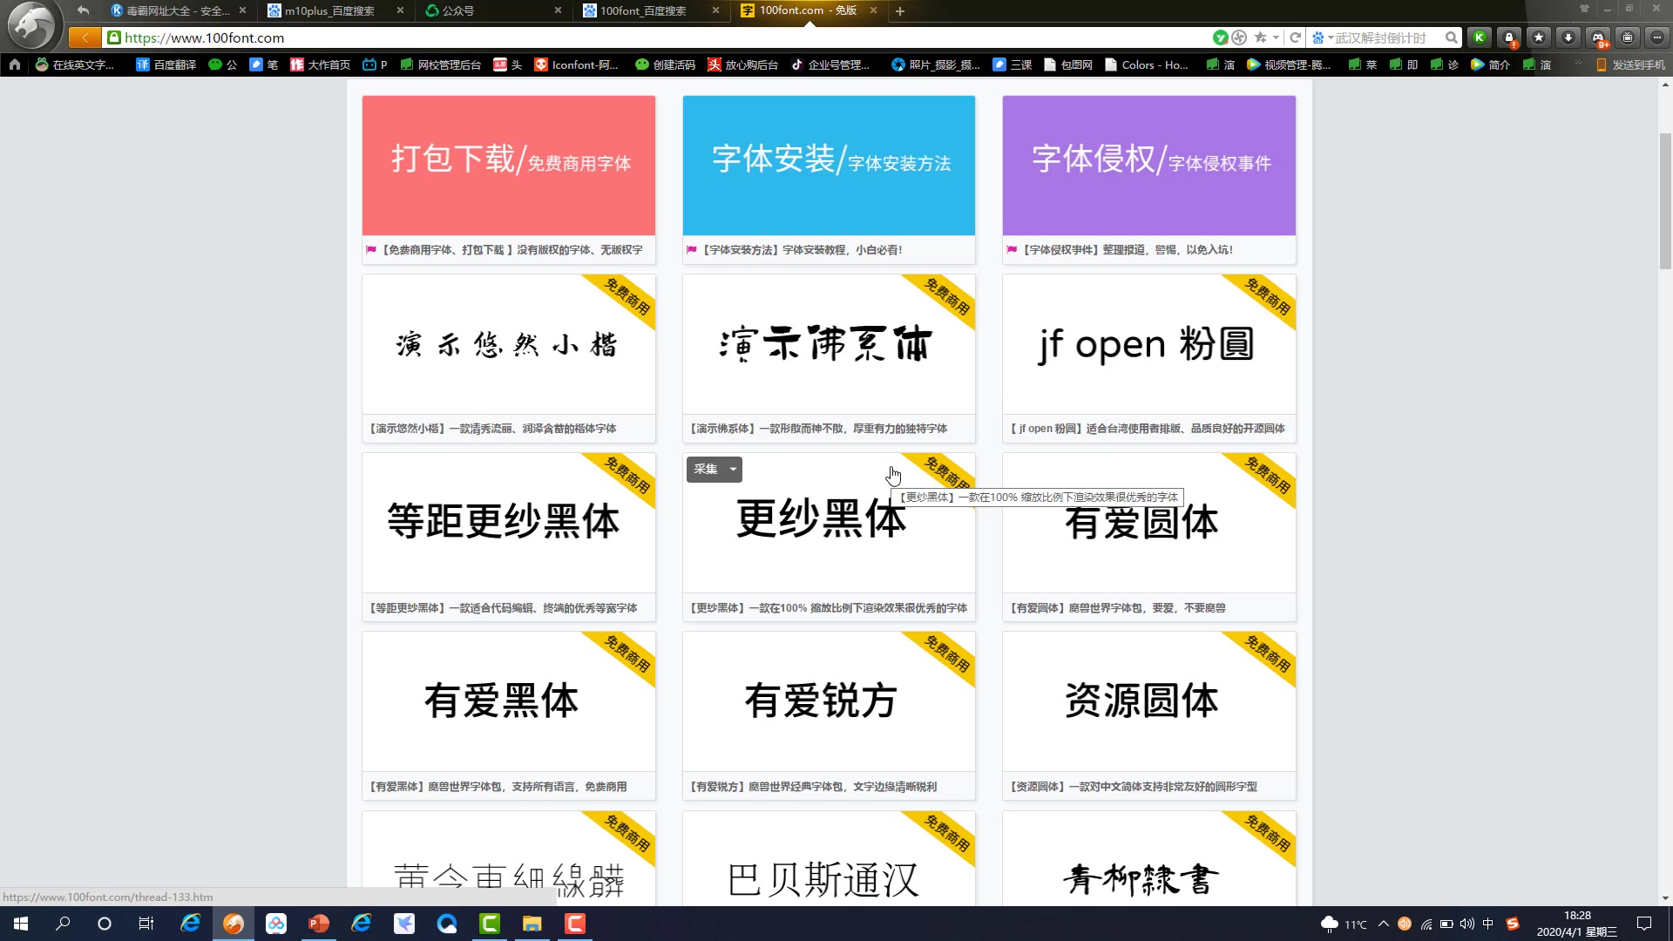This screenshot has width=1673, height=941.
Task: Click the browser speed-boost fan icon
Action: (x=1239, y=37)
